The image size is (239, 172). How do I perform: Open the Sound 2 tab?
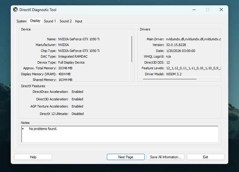point(66,21)
